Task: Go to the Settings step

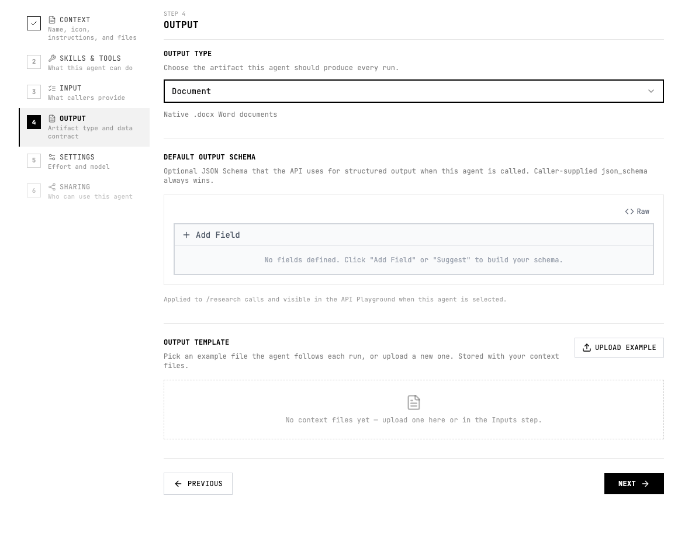Action: (84, 161)
